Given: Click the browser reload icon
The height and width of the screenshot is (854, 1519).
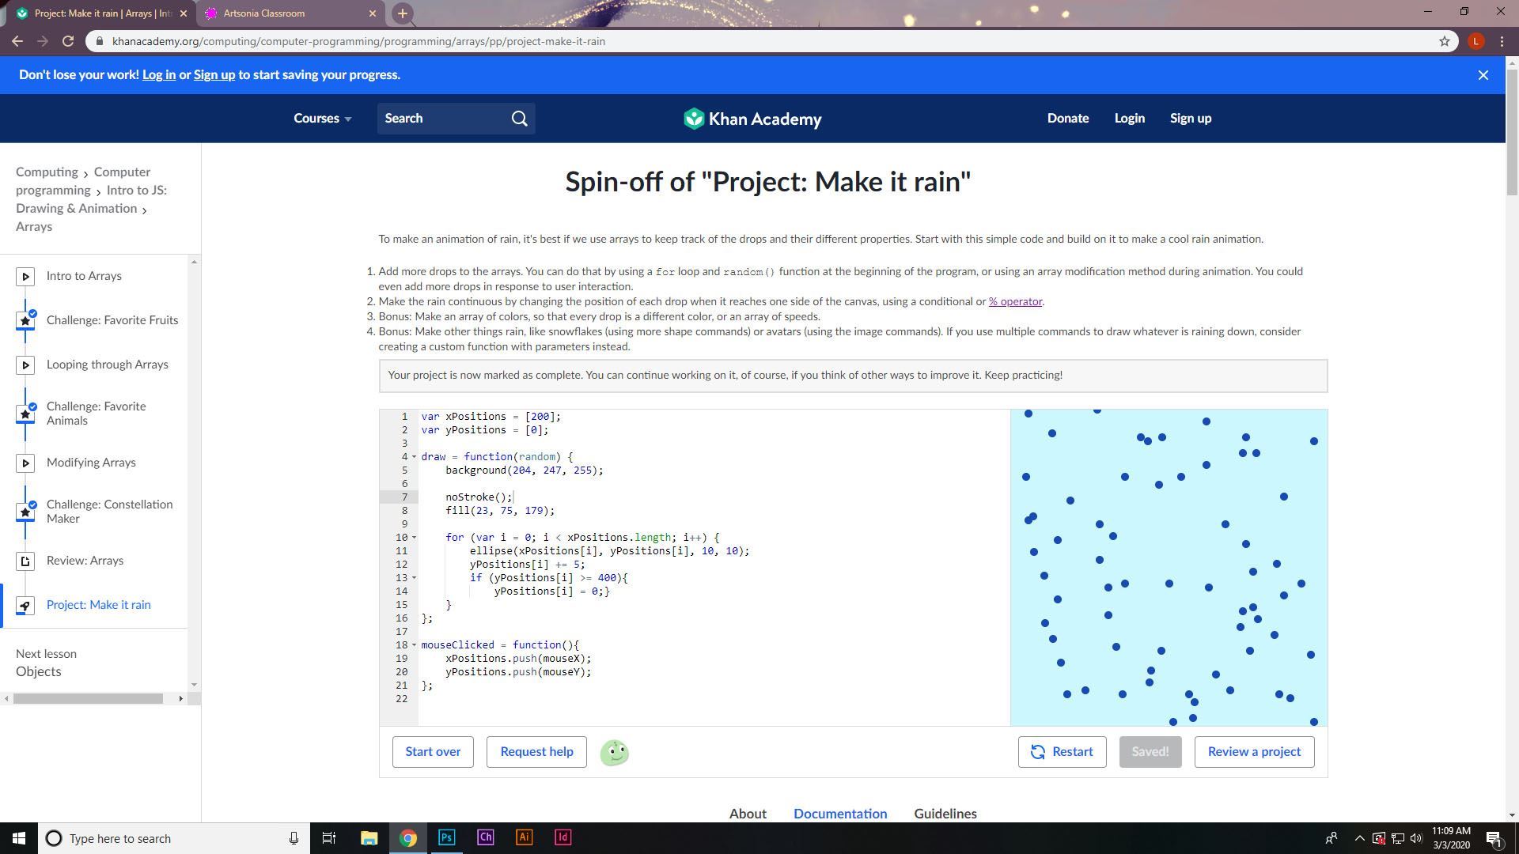Looking at the screenshot, I should tap(68, 41).
